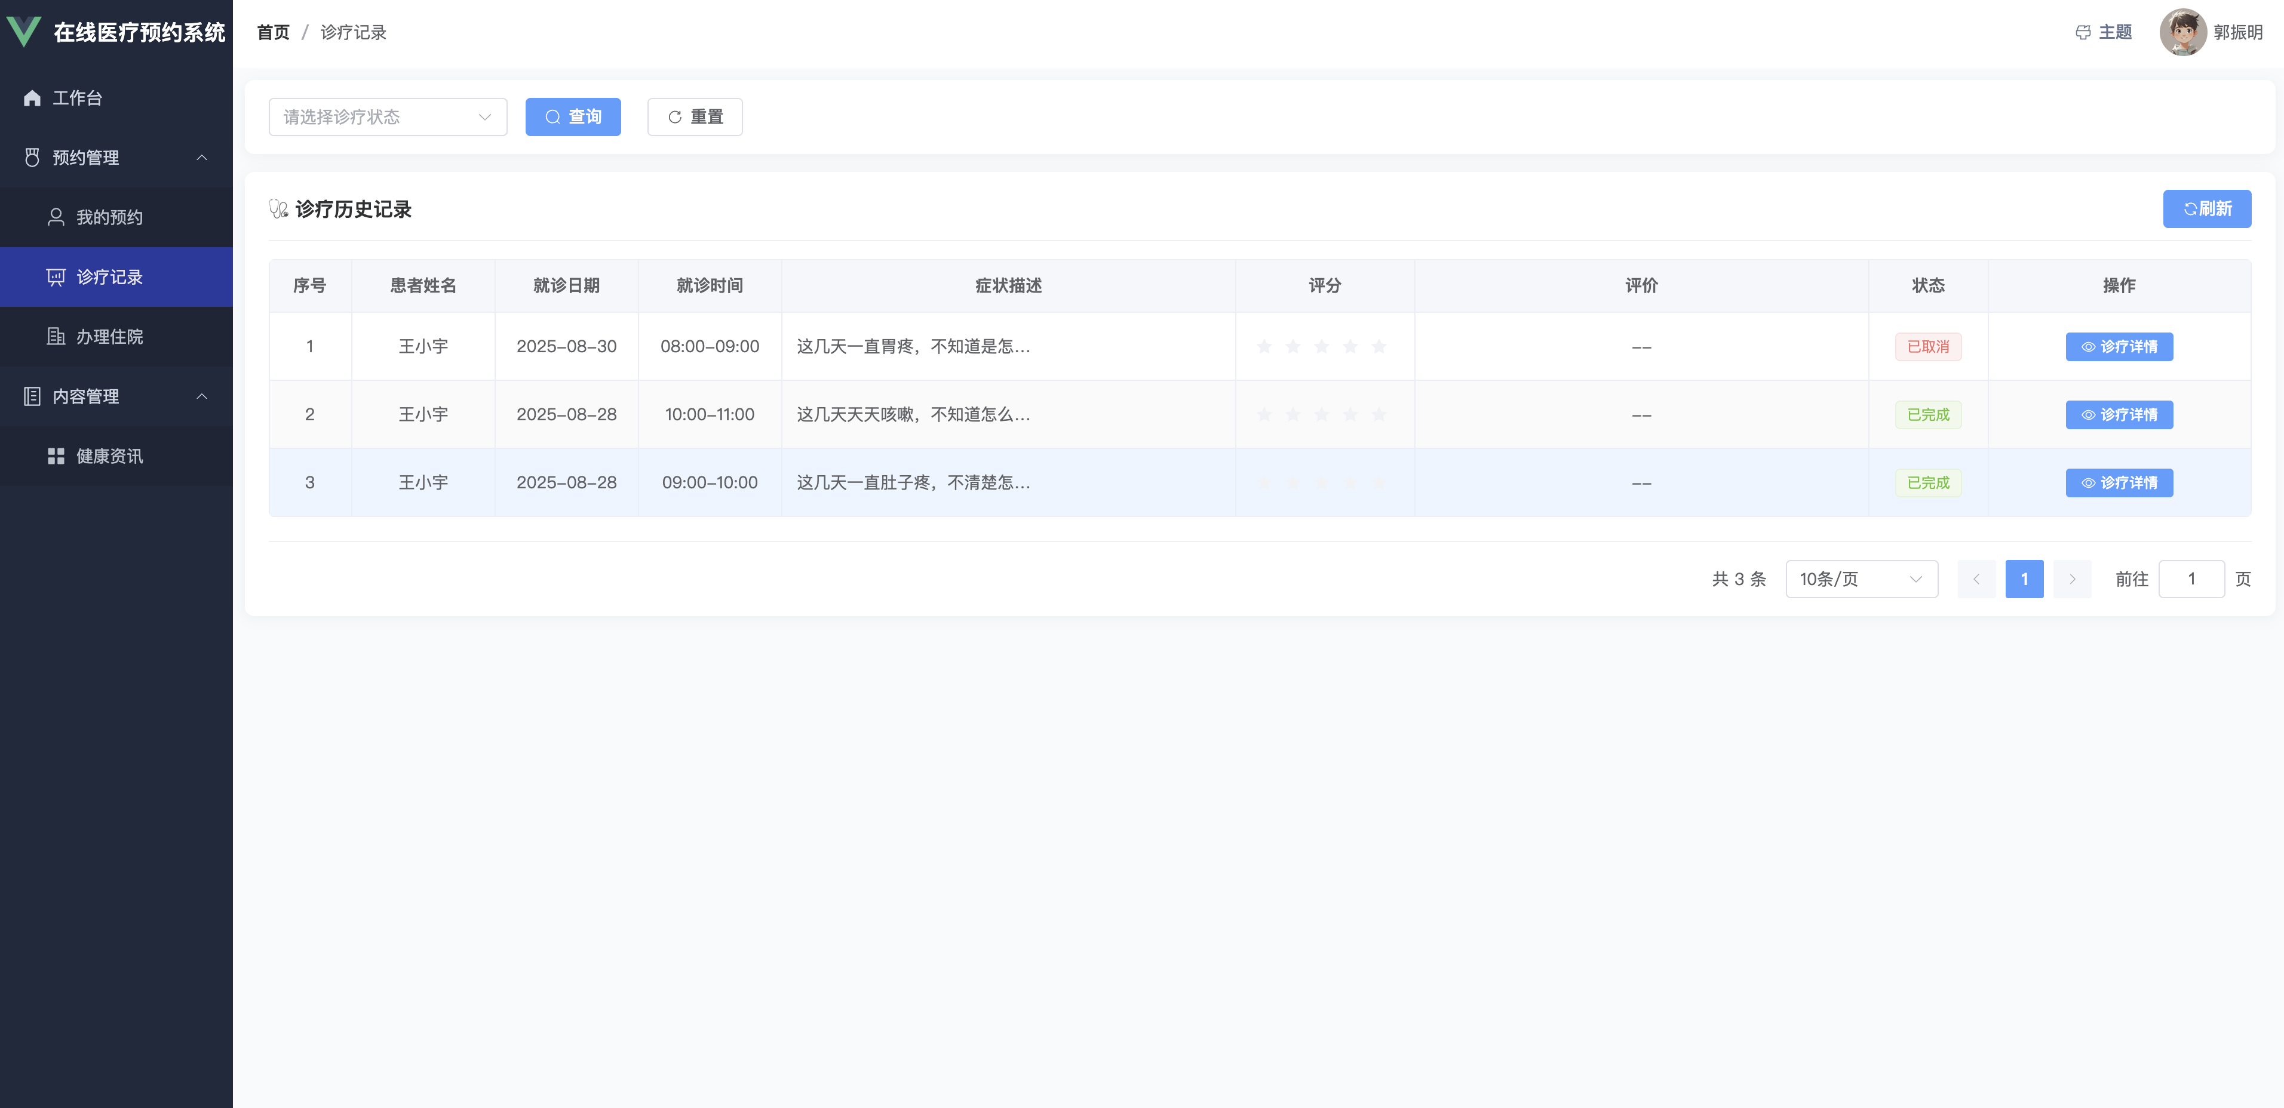Click the 查询 search button

pyautogui.click(x=573, y=117)
